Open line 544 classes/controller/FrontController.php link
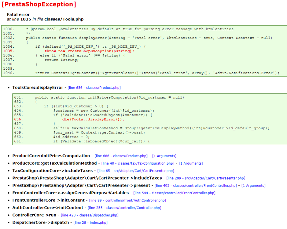Image resolution: width=287 pixels, height=229 pixels. (174, 193)
